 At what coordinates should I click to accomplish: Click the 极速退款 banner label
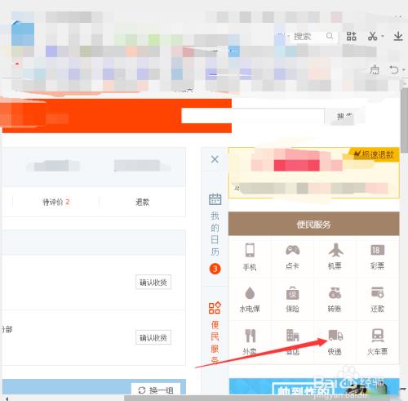tap(374, 154)
